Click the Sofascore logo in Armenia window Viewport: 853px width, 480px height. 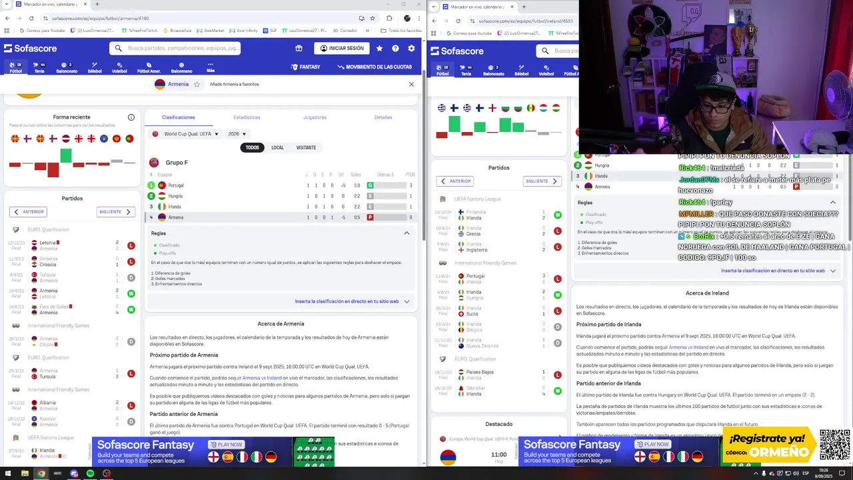(31, 48)
